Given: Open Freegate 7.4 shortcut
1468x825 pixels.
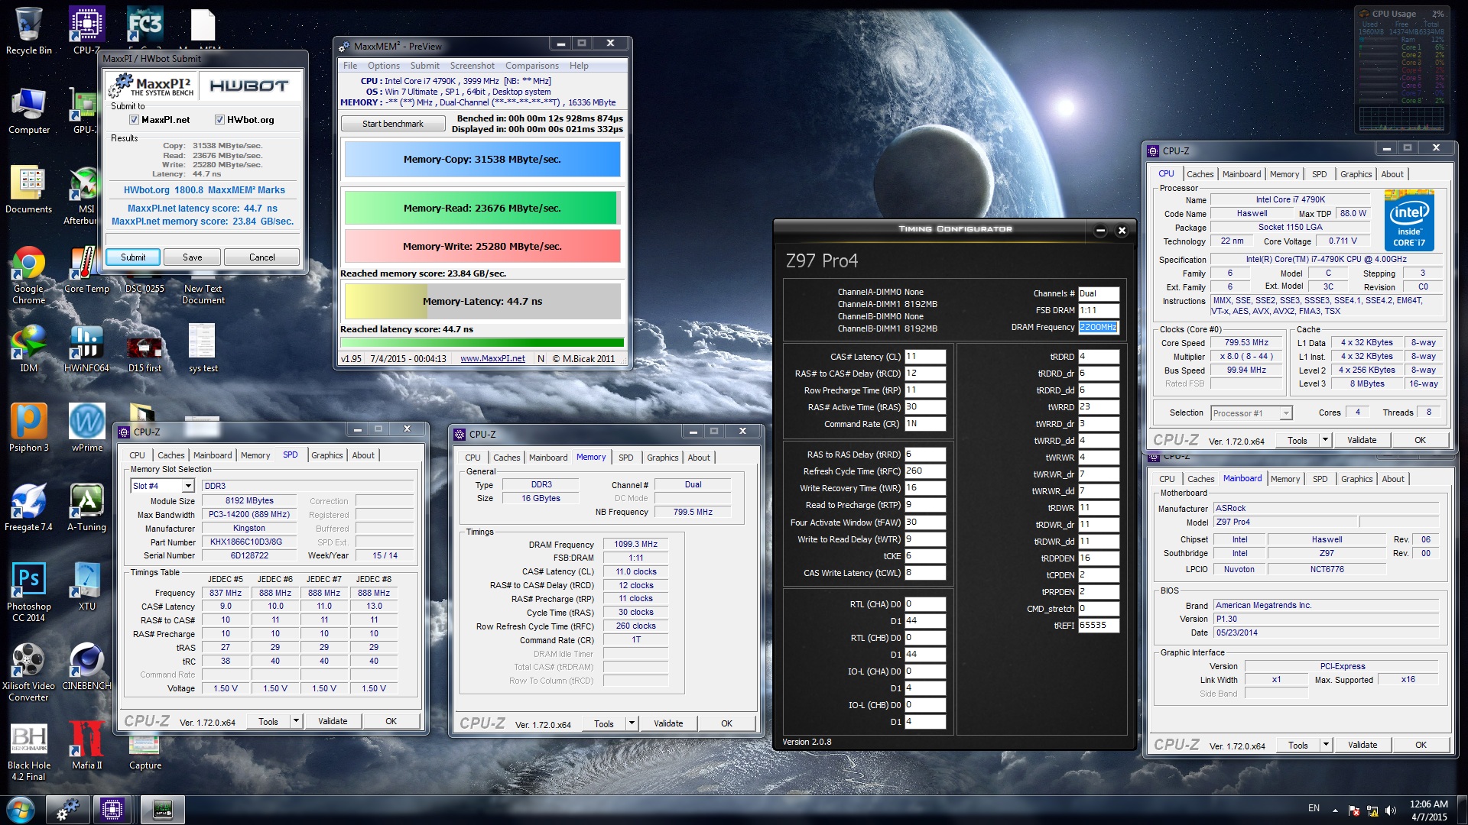Looking at the screenshot, I should 28,509.
